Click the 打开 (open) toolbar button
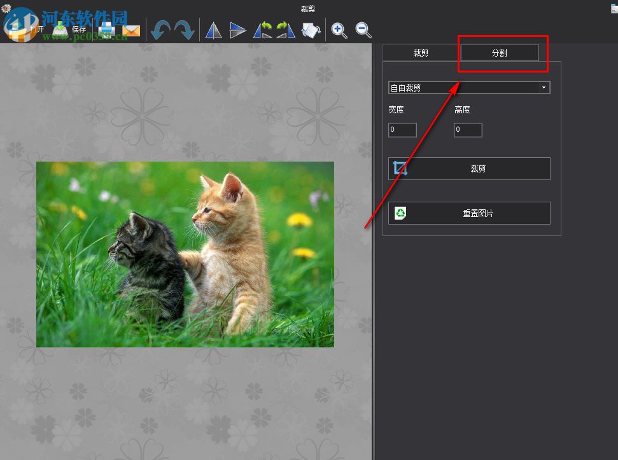Screen dimensions: 618x460 click(25, 29)
